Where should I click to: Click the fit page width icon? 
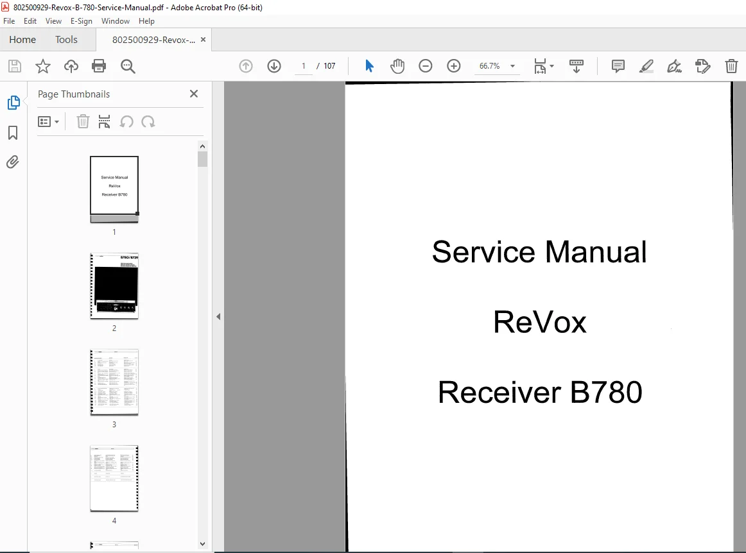(x=540, y=66)
